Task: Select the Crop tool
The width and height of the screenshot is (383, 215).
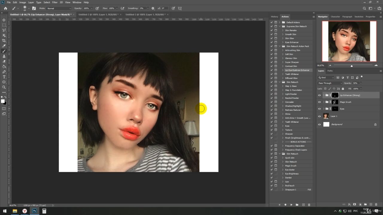Action: (x=4, y=41)
